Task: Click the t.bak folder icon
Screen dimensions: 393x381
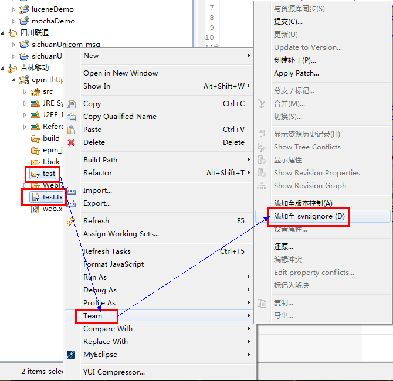Action: tap(35, 162)
